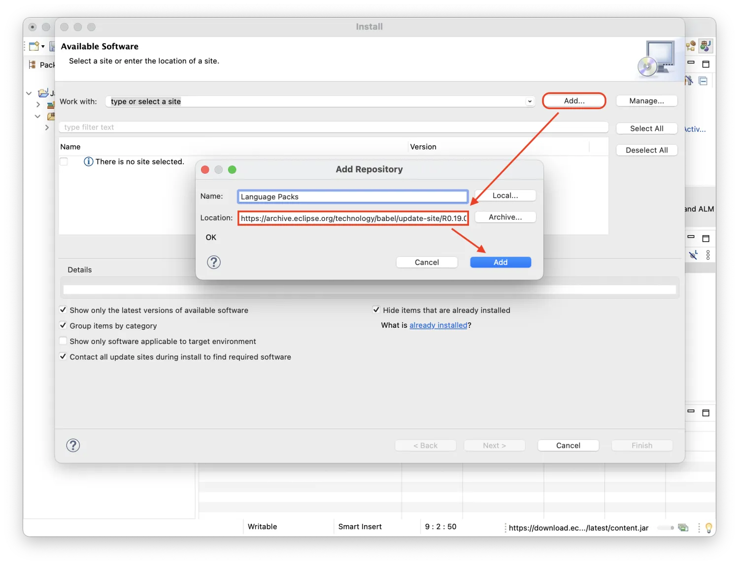The height and width of the screenshot is (565, 739).
Task: Open the already installed link
Action: 438,325
